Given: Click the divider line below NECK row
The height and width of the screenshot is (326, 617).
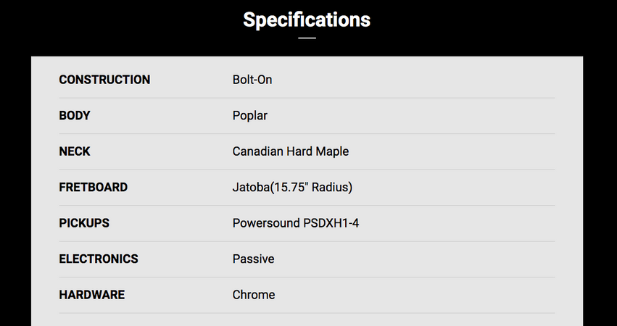Looking at the screenshot, I should pos(307,170).
